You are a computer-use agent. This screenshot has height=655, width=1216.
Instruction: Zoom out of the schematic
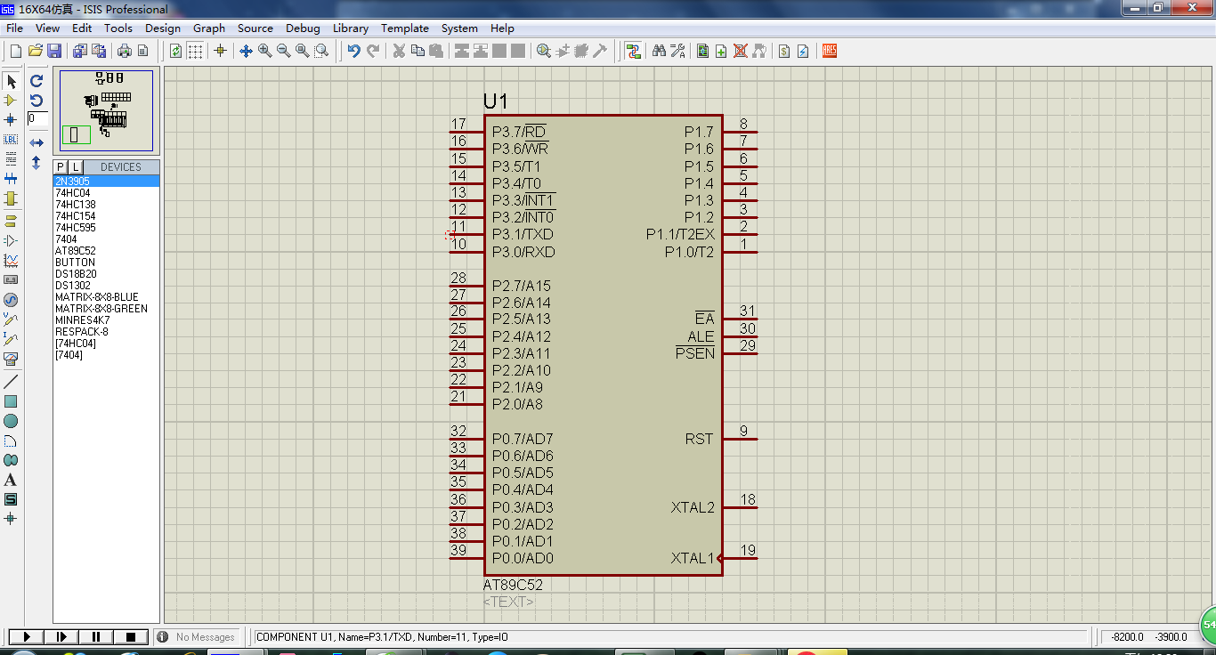point(284,51)
